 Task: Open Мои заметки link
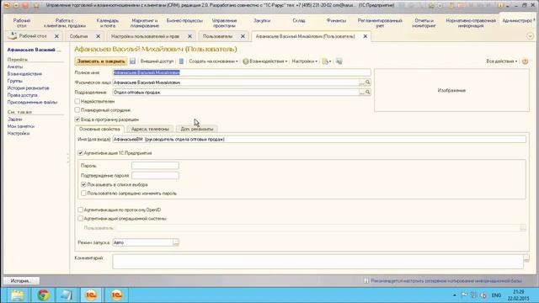click(x=21, y=126)
